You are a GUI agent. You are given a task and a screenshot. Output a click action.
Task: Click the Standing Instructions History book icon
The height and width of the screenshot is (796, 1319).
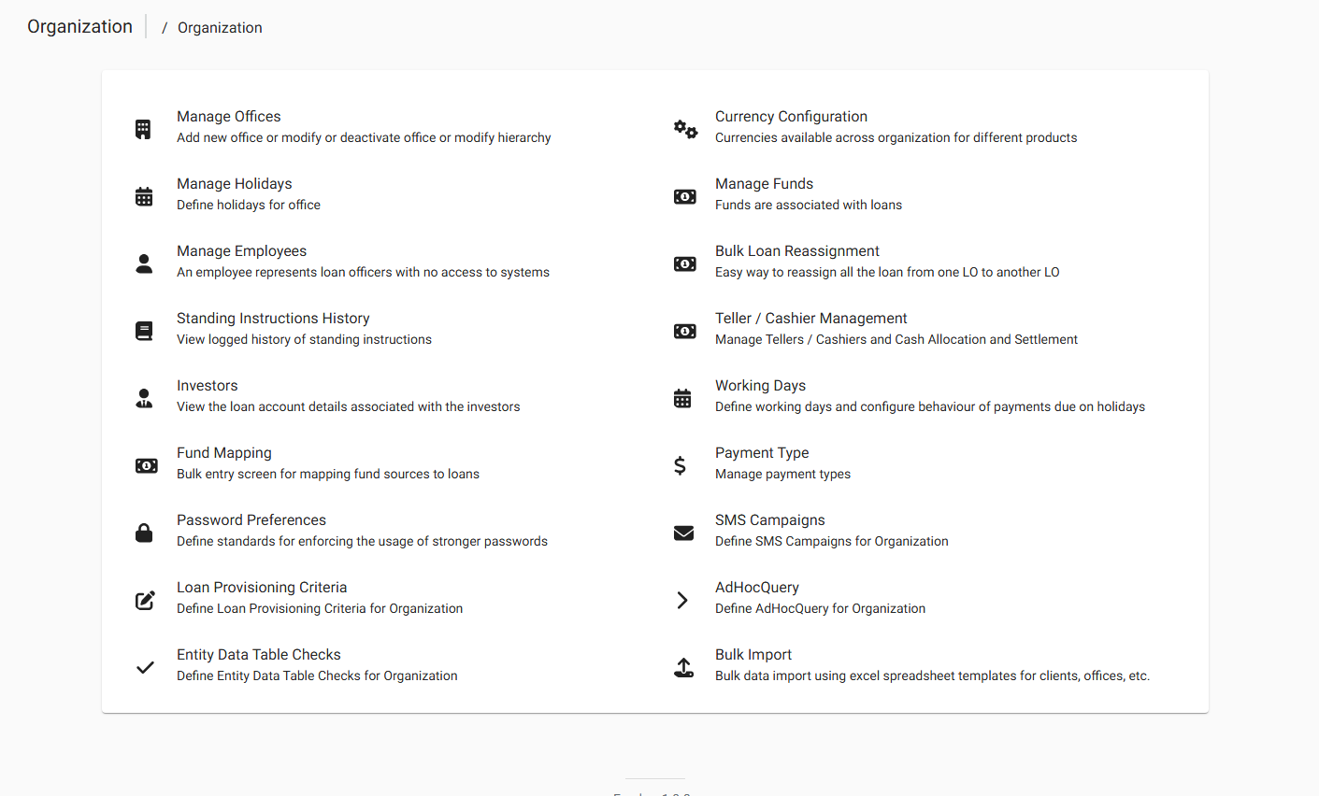143,331
